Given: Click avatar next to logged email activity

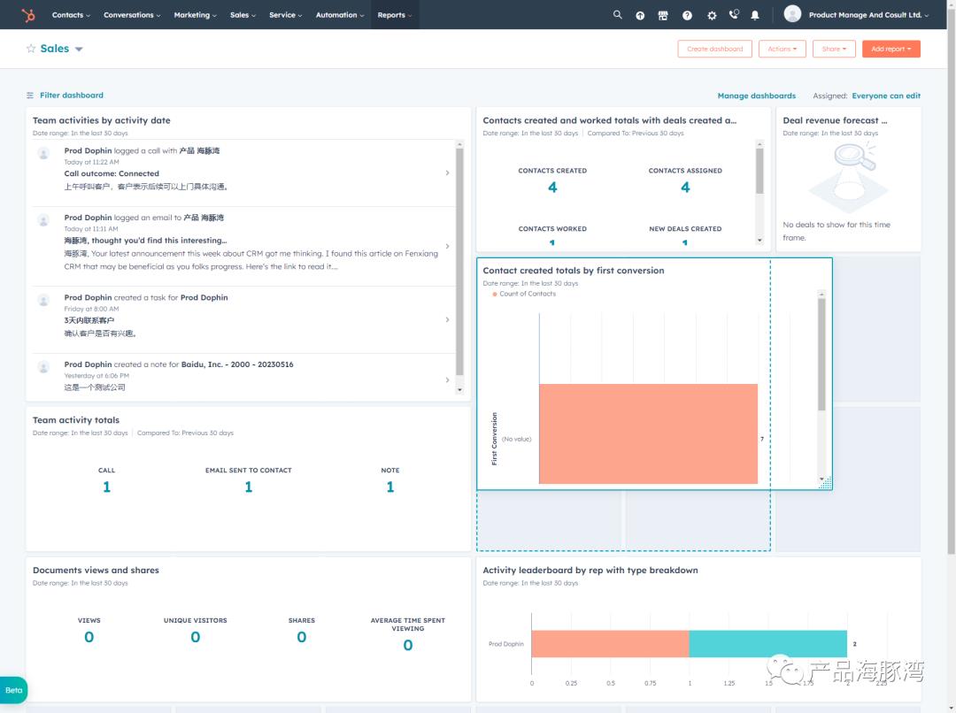Looking at the screenshot, I should [44, 220].
